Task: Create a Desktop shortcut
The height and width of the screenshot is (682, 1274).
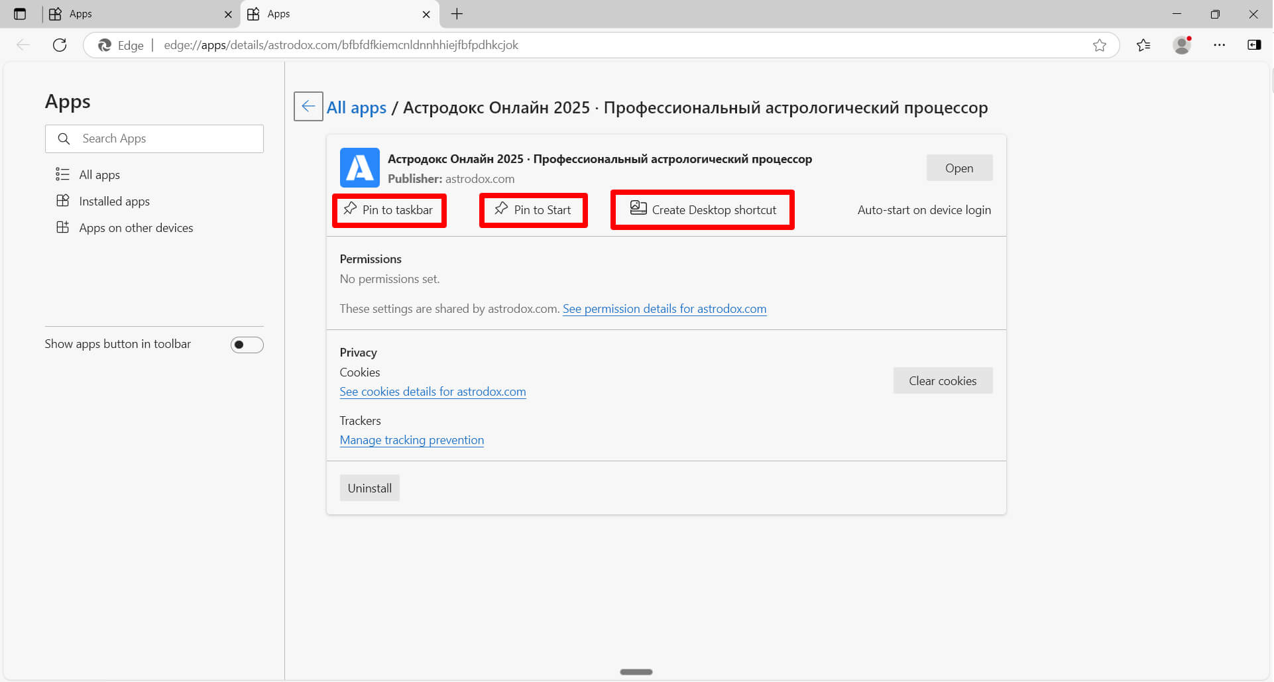Action: click(703, 210)
